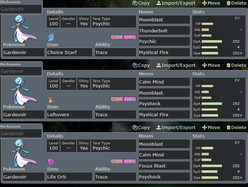Select the Life Orb item field
This screenshot has width=248, height=187.
[69, 177]
